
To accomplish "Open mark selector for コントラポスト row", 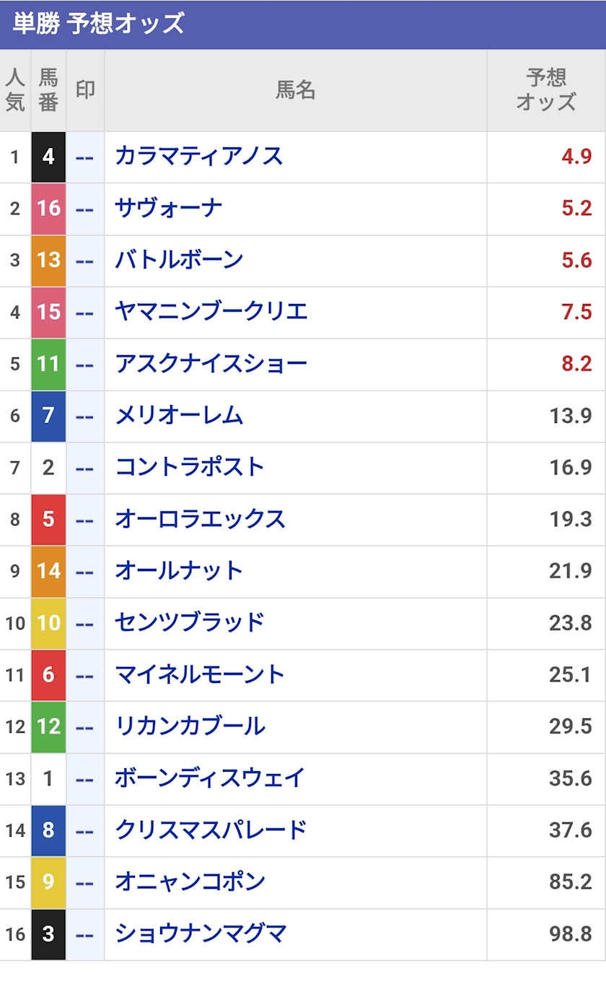I will click(x=85, y=469).
